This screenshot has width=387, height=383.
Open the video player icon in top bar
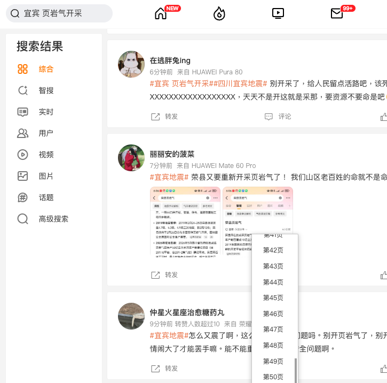coord(278,13)
